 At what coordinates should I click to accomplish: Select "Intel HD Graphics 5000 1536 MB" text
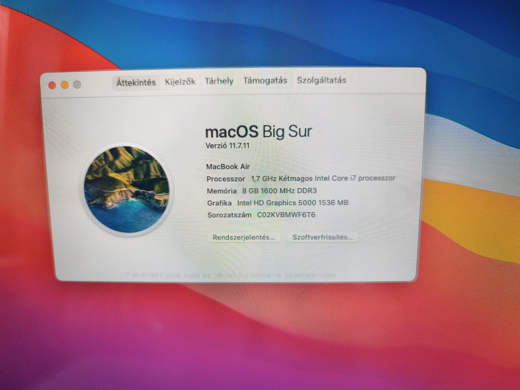click(x=293, y=203)
